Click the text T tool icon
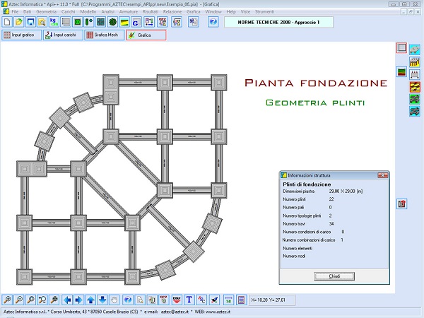Viewport: 424px width, 318px height. click(x=189, y=299)
